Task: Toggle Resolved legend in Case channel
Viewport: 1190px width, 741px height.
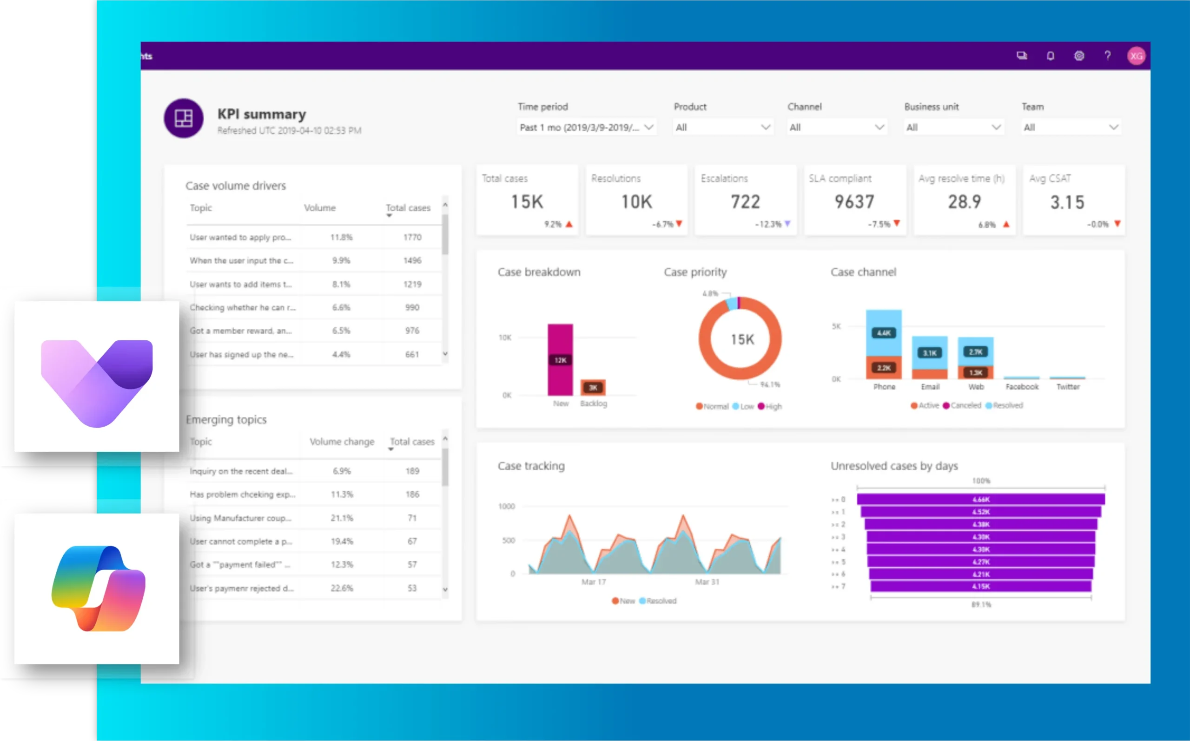Action: pos(1004,405)
